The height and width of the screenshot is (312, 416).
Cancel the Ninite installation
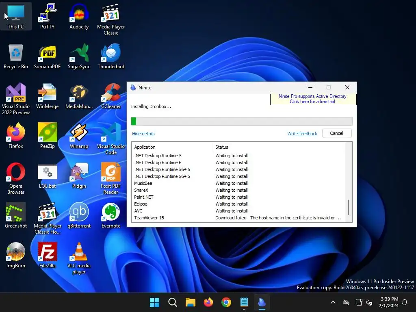pos(337,133)
